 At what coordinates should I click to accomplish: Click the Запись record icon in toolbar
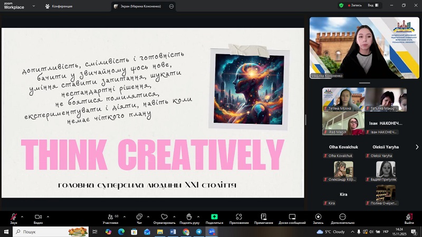click(318, 216)
